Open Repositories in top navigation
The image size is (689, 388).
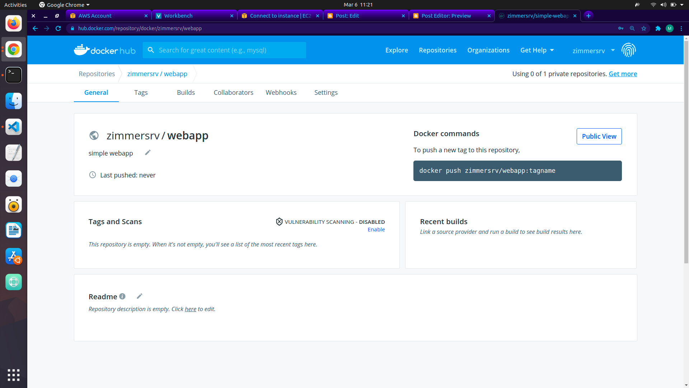pyautogui.click(x=437, y=50)
